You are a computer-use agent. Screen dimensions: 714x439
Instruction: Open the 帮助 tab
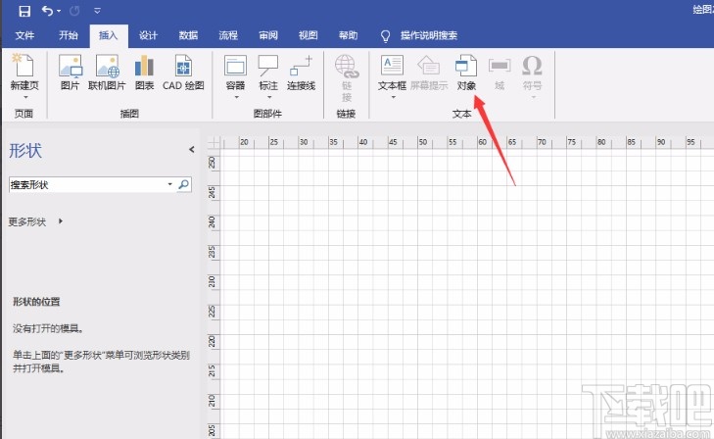pyautogui.click(x=349, y=35)
